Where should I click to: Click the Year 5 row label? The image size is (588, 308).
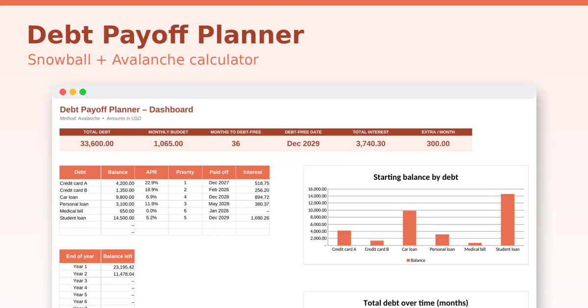click(x=80, y=294)
